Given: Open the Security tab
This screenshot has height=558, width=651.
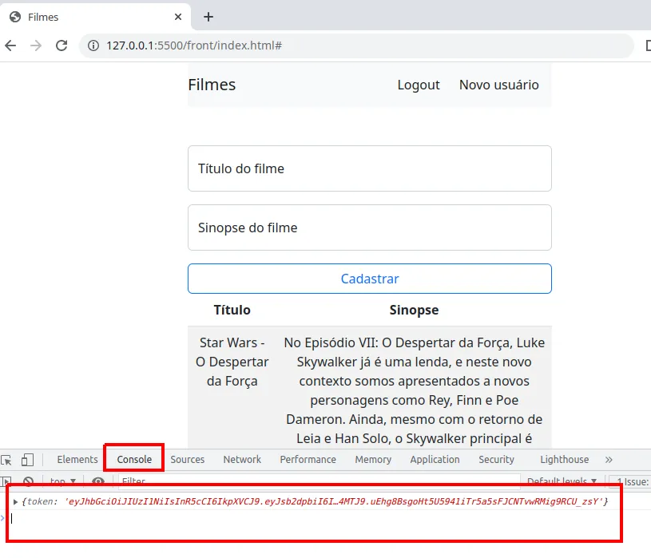Looking at the screenshot, I should pyautogui.click(x=496, y=460).
